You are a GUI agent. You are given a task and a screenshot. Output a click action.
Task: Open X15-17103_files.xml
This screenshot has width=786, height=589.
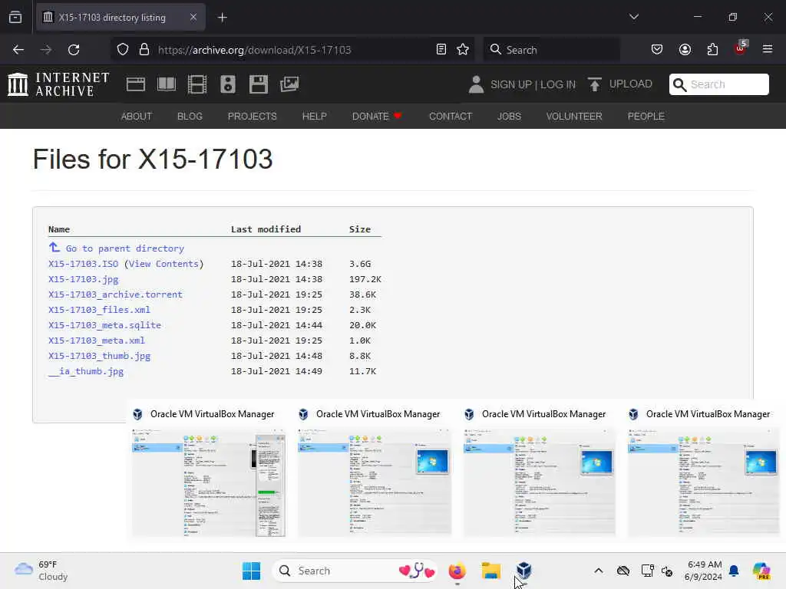[99, 310]
